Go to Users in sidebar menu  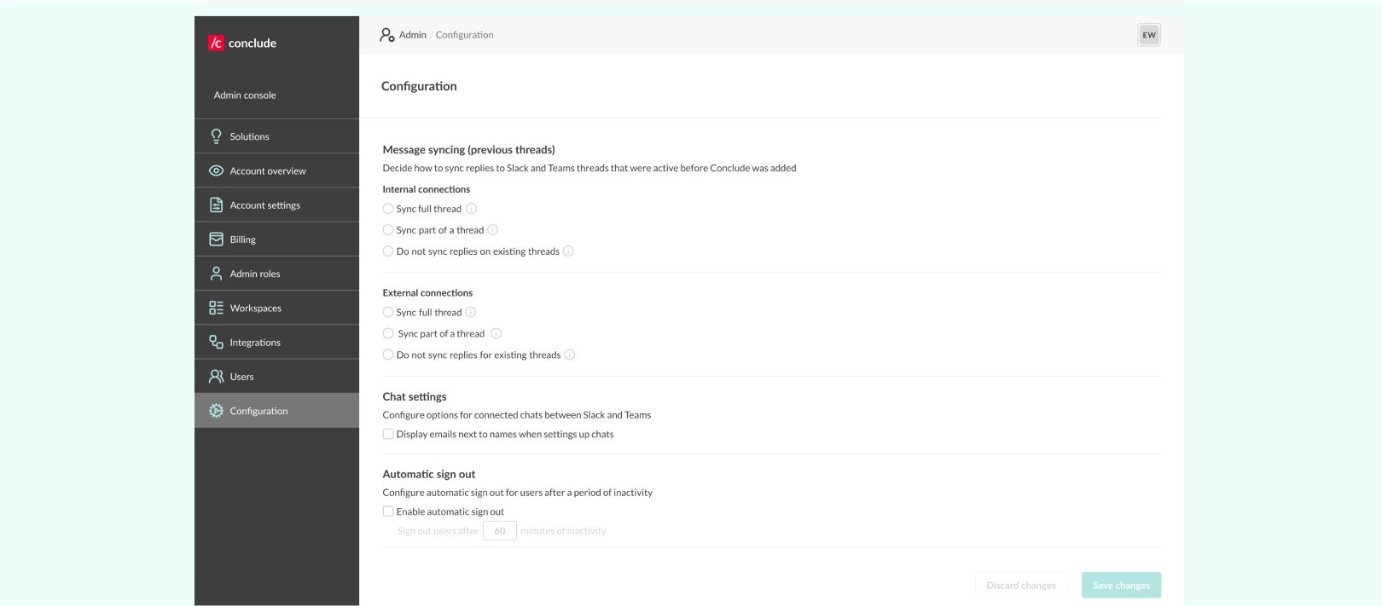(x=241, y=377)
